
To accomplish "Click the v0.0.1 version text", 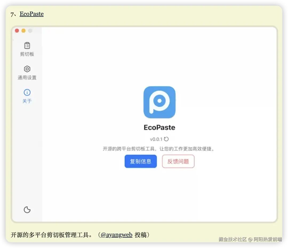I will [156, 139].
